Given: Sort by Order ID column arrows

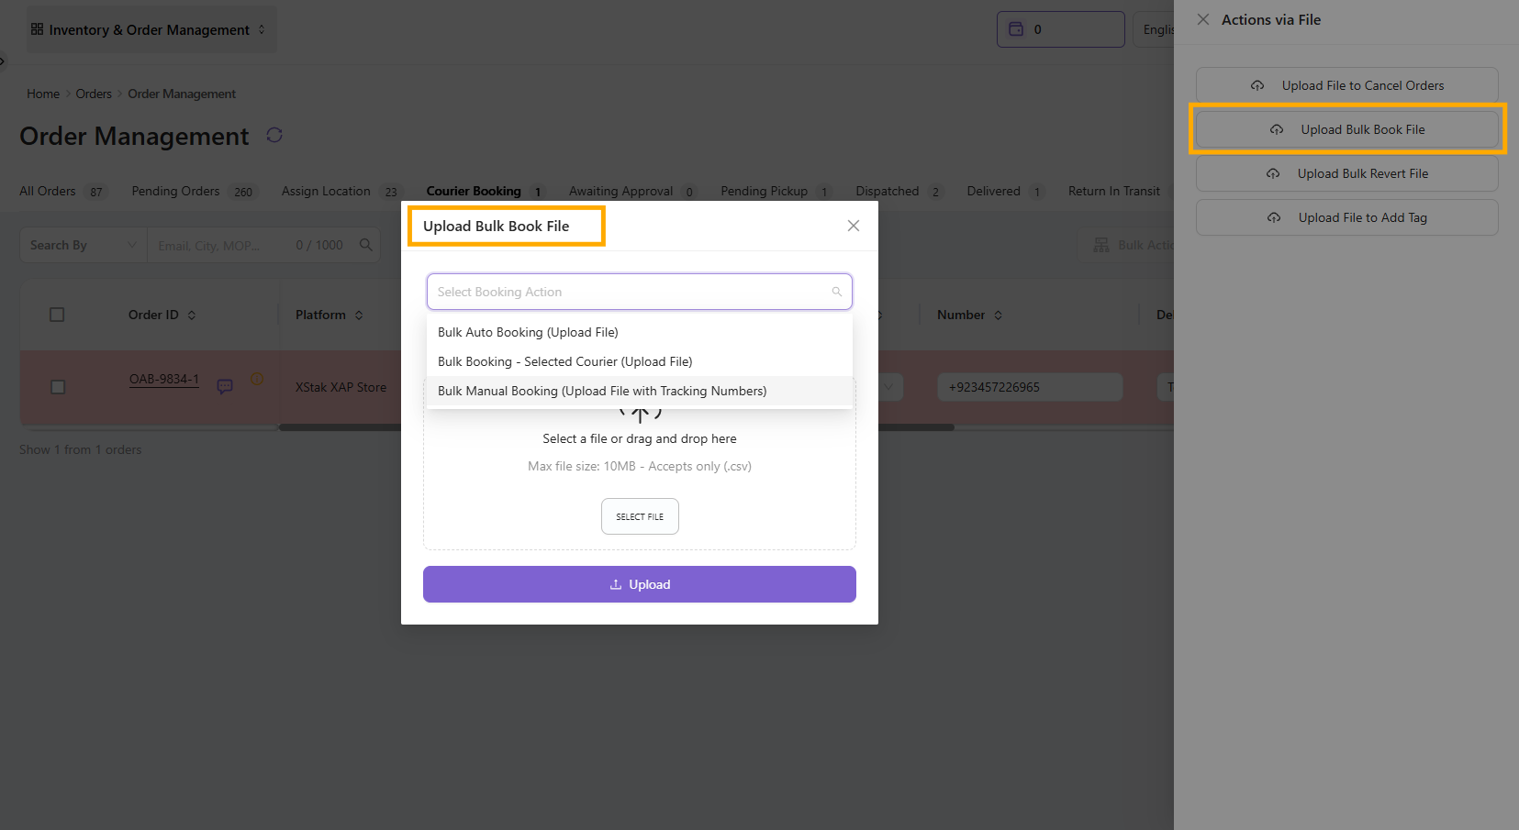Looking at the screenshot, I should (192, 315).
